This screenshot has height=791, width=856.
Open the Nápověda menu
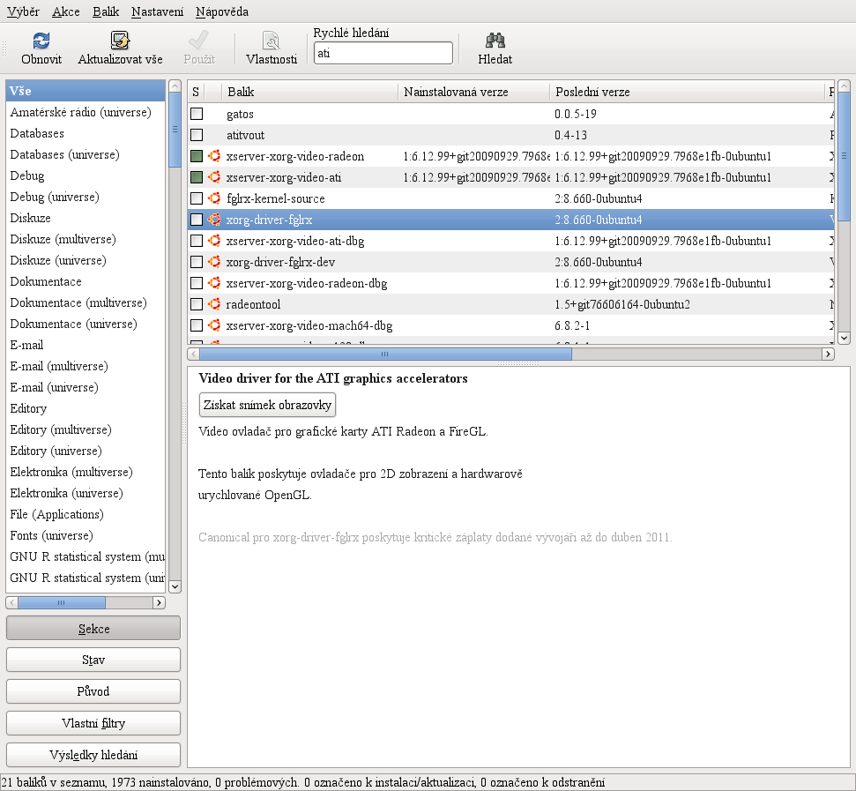[x=222, y=11]
